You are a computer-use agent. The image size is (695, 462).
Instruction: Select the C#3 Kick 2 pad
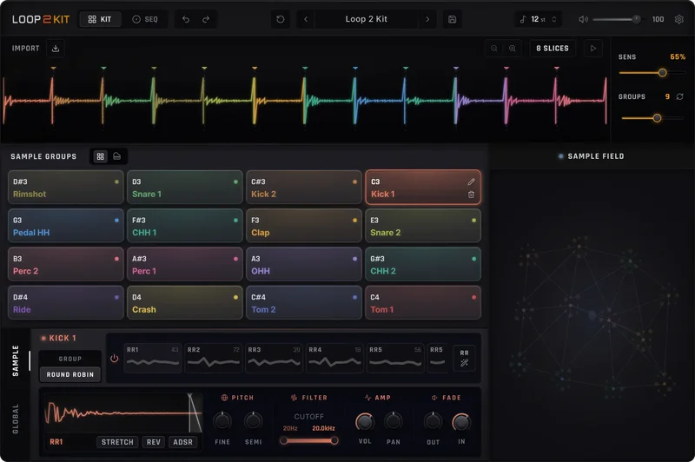coord(304,188)
